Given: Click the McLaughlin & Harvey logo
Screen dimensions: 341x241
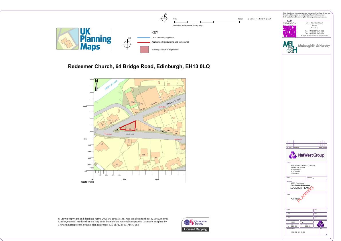Looking at the screenshot, I should click(306, 46).
